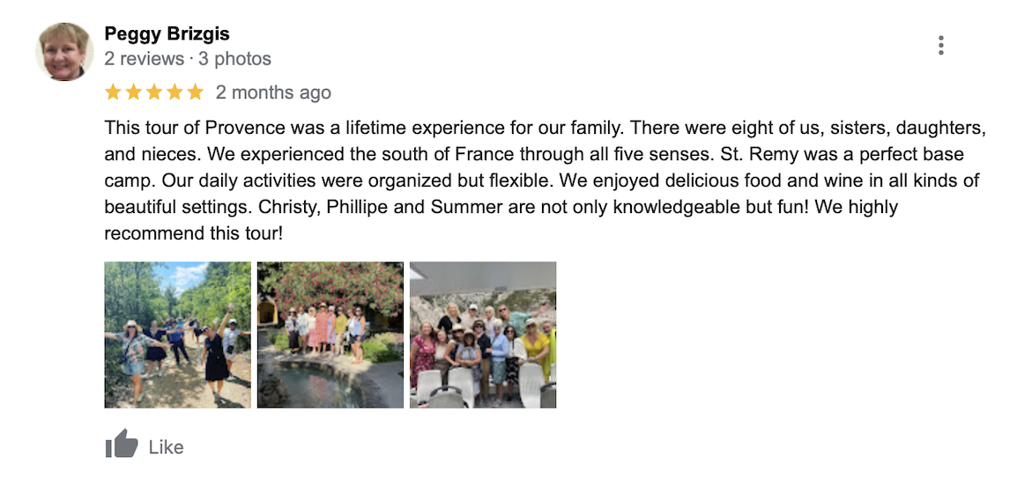Click the first gold rating star

113,92
